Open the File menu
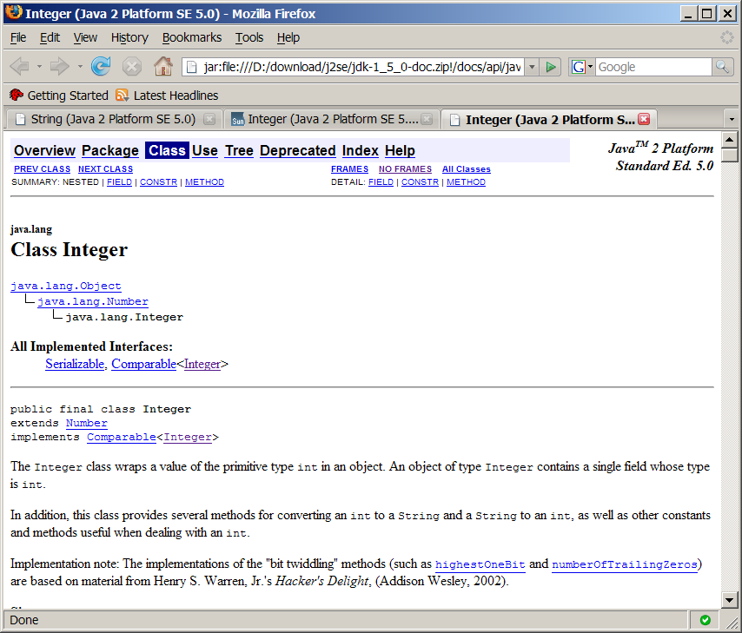The width and height of the screenshot is (742, 633). [18, 37]
